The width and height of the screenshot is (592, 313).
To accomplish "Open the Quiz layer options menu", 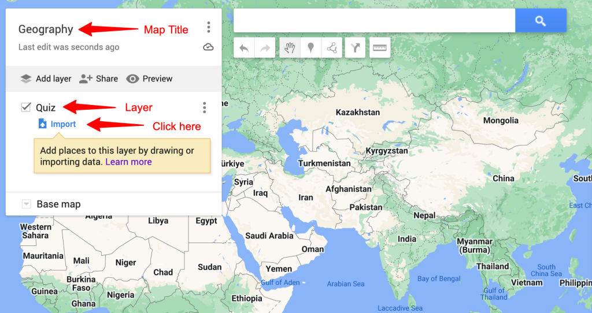I will (x=204, y=107).
